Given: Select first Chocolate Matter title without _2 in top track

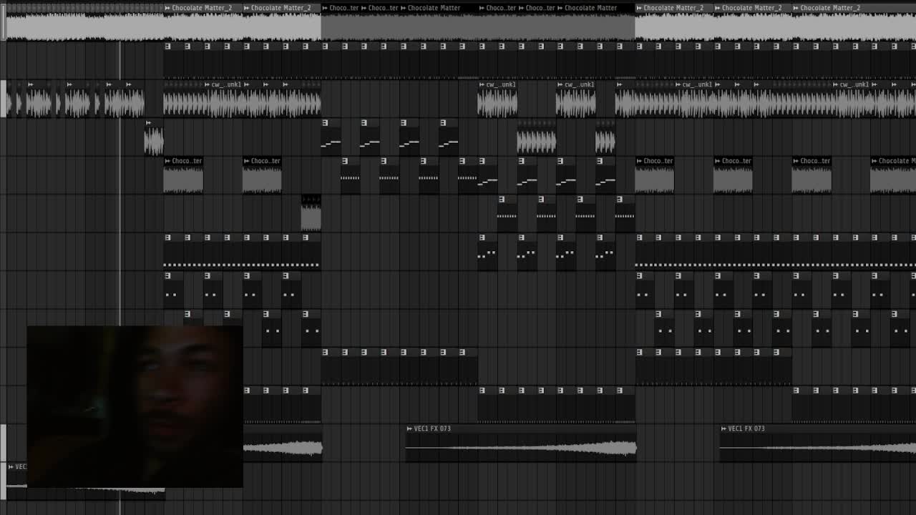Looking at the screenshot, I should click(434, 8).
